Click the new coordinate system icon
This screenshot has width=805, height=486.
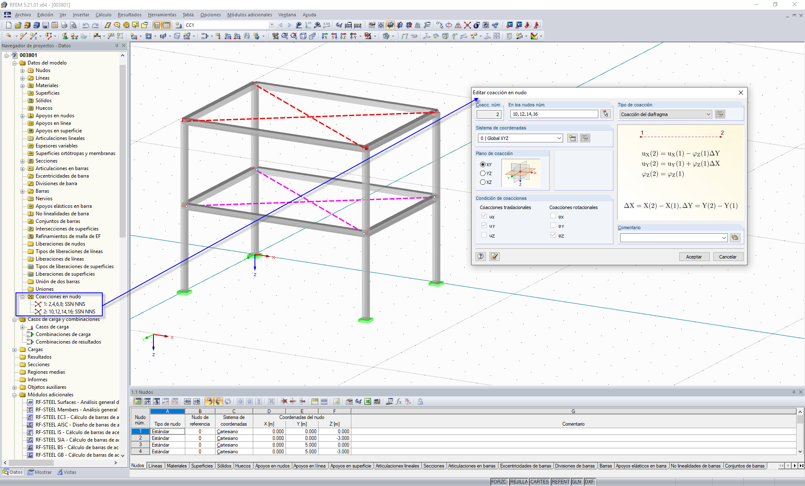(572, 138)
